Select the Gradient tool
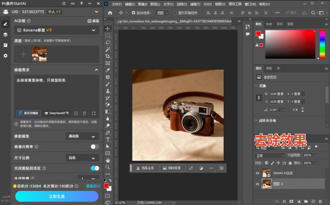Viewport: 330px width, 205px height. click(x=108, y=111)
